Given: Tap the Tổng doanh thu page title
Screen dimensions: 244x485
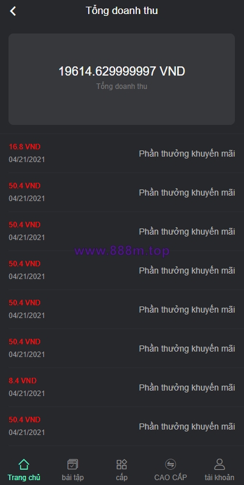Looking at the screenshot, I should click(x=122, y=11).
